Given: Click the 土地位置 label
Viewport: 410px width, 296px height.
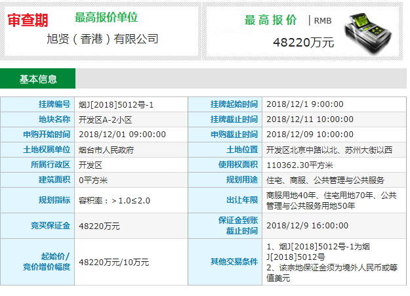Looking at the screenshot, I should (242, 150).
